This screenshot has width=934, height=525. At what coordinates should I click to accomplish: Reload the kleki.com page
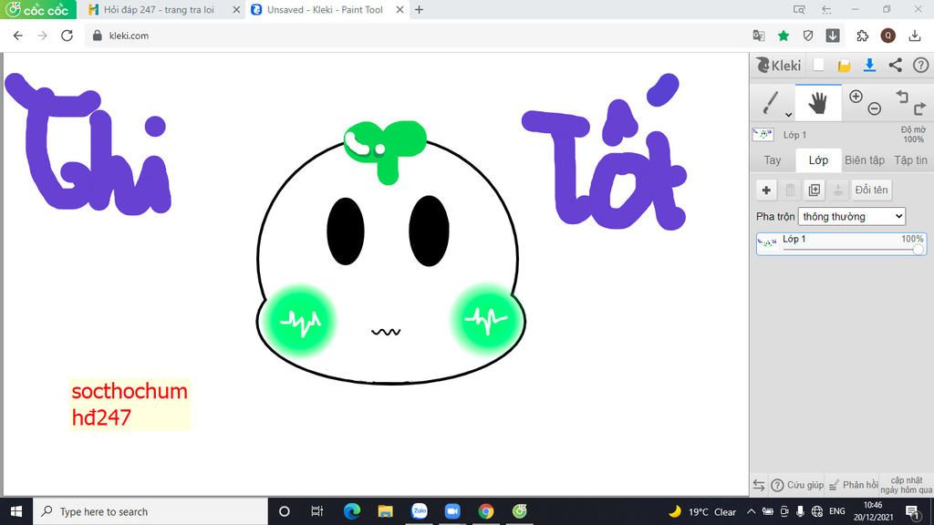67,36
